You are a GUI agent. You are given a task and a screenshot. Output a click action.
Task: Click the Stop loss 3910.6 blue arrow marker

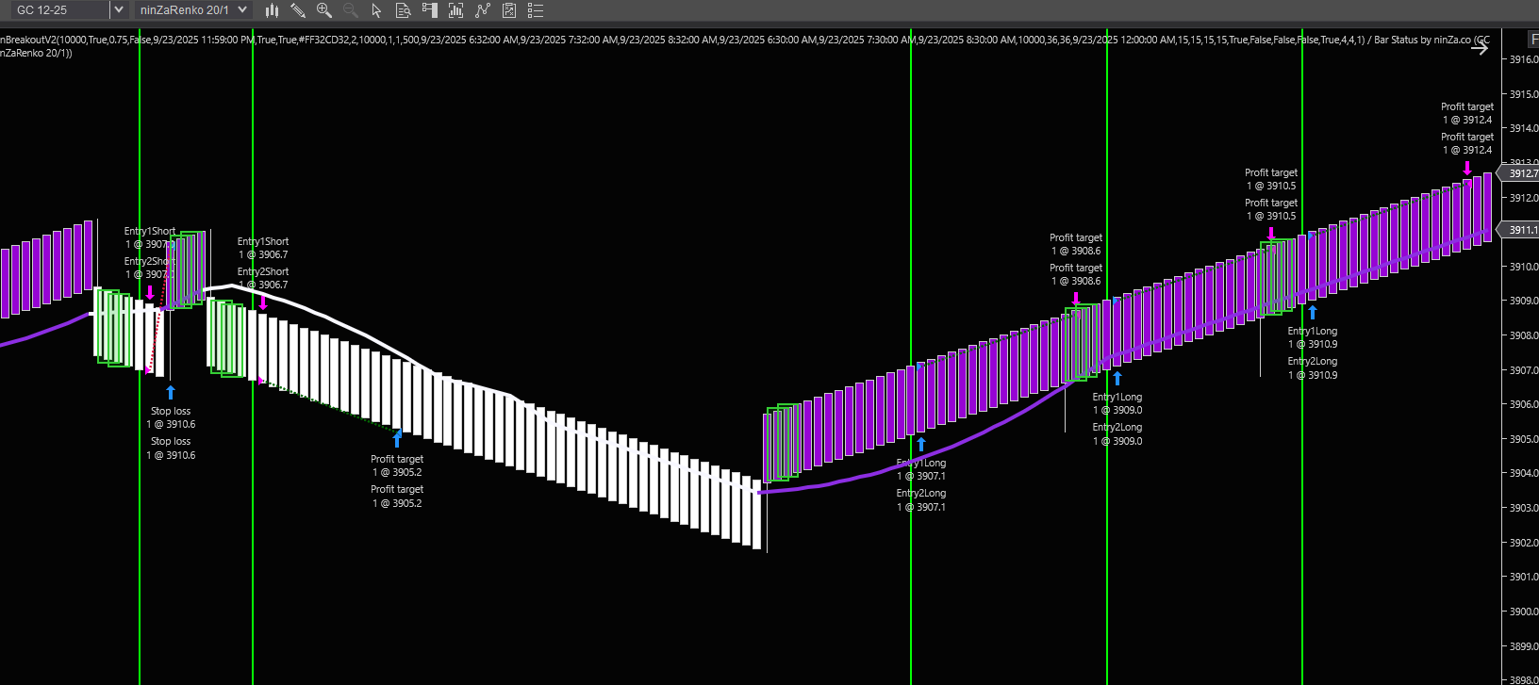coord(171,392)
